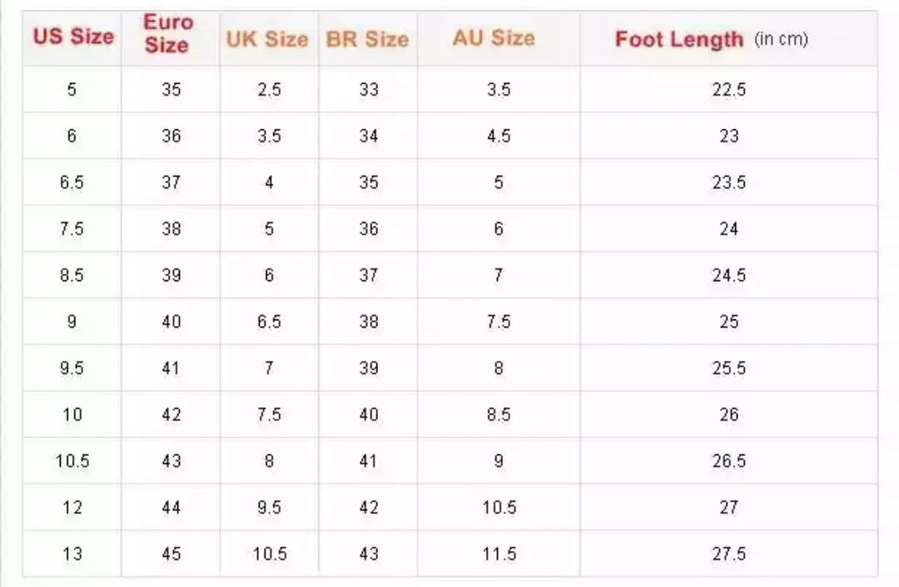Select foot length 27.5 cell
This screenshot has height=587, width=899.
(x=728, y=554)
